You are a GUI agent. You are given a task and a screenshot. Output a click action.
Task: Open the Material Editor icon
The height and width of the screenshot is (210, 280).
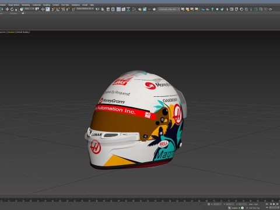(134, 9)
